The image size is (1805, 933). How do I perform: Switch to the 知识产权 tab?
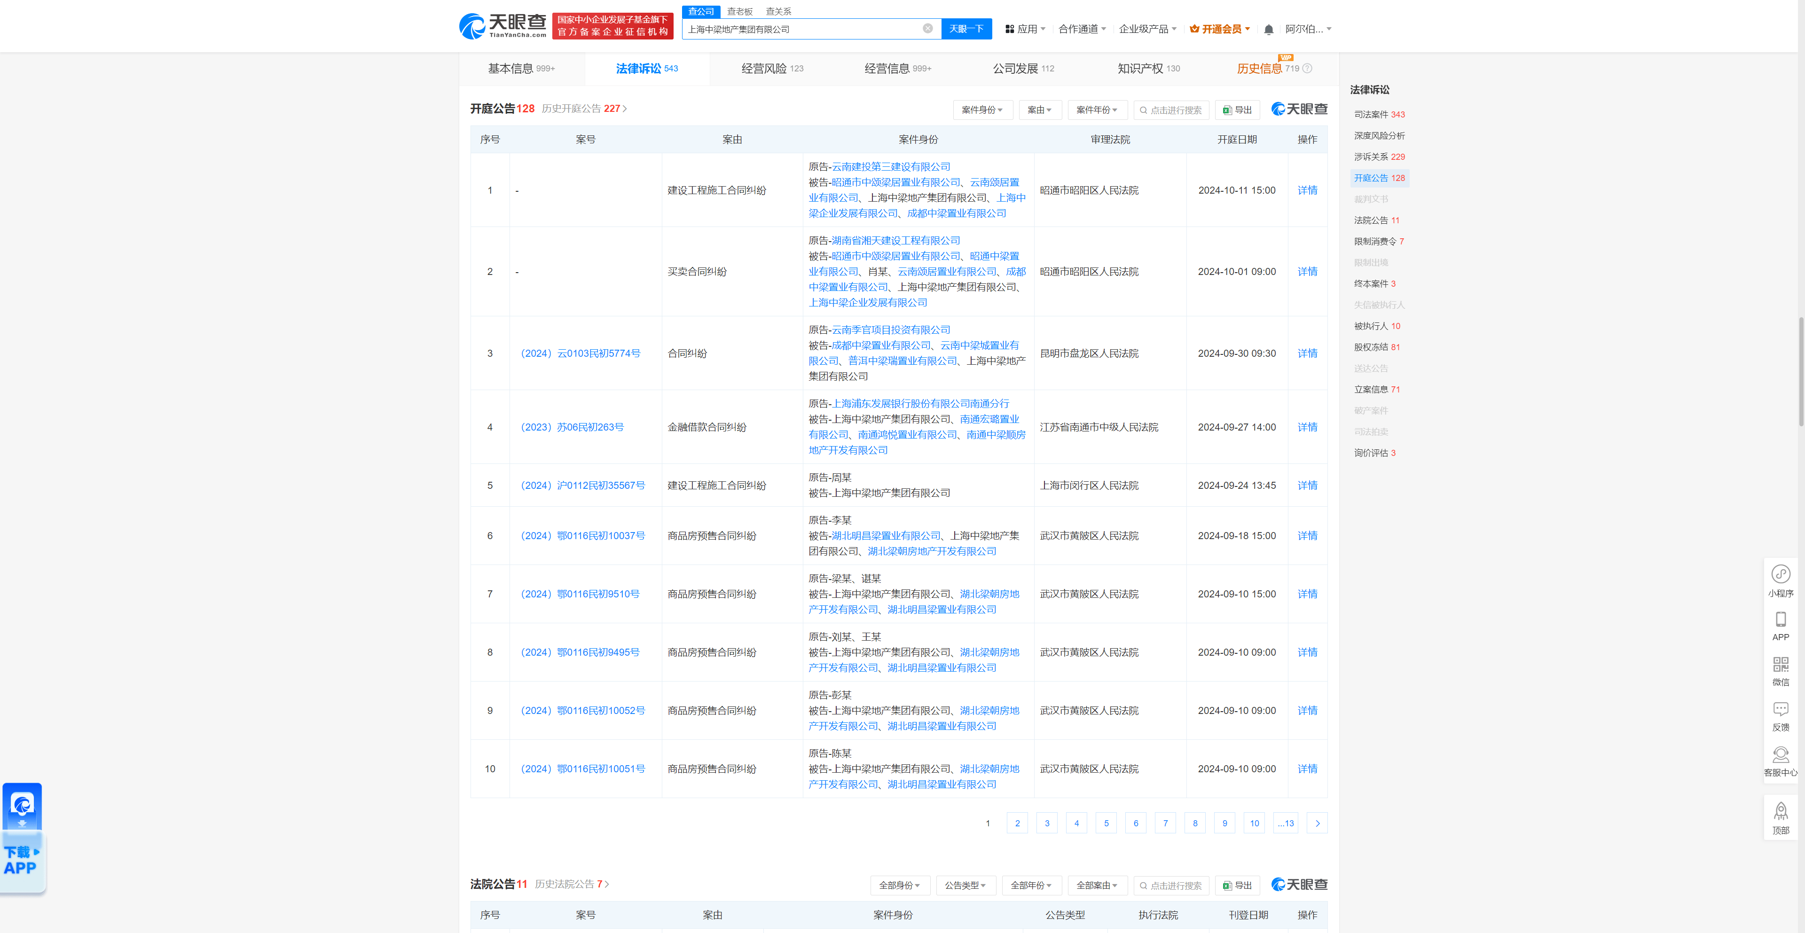coord(1148,69)
